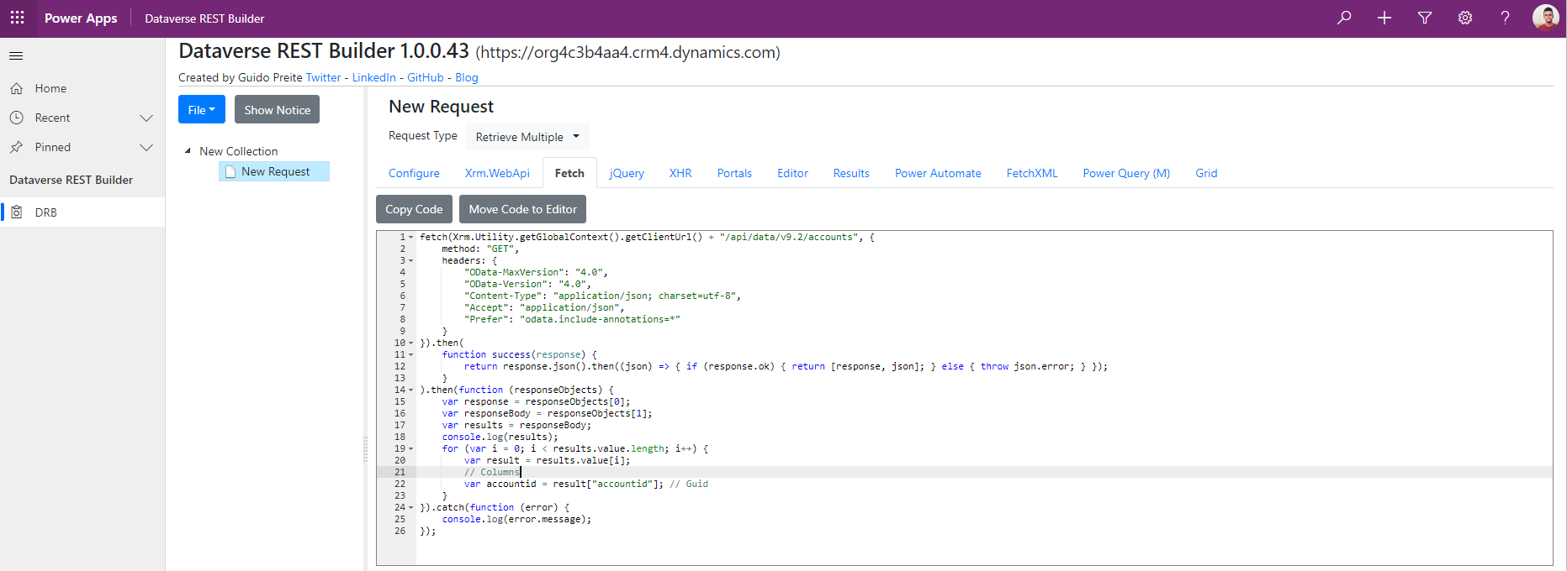Click the Copy Code button
The width and height of the screenshot is (1567, 571).
tap(414, 209)
